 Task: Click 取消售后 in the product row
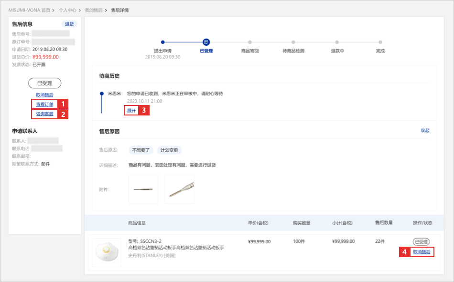(422, 252)
